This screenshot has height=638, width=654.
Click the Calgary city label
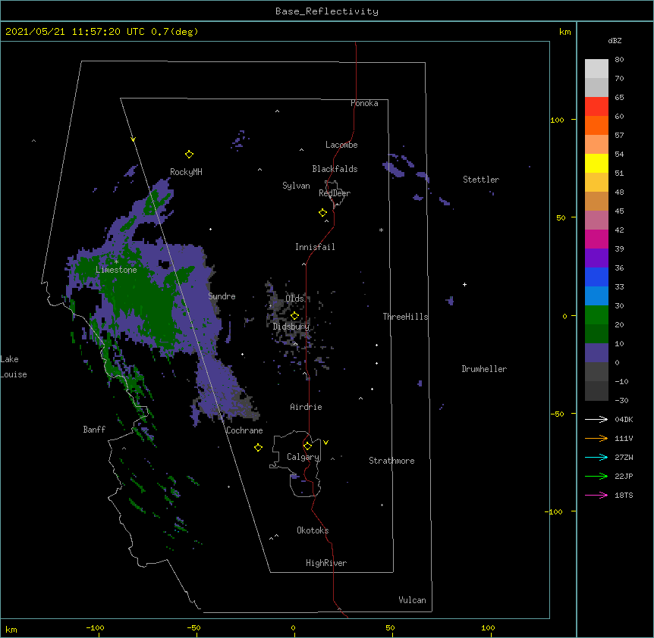[x=303, y=457]
